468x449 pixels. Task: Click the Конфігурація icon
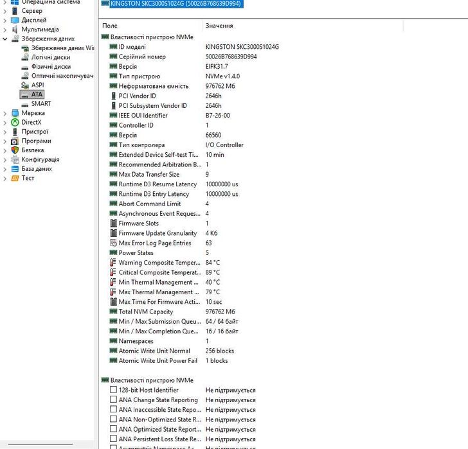15,159
